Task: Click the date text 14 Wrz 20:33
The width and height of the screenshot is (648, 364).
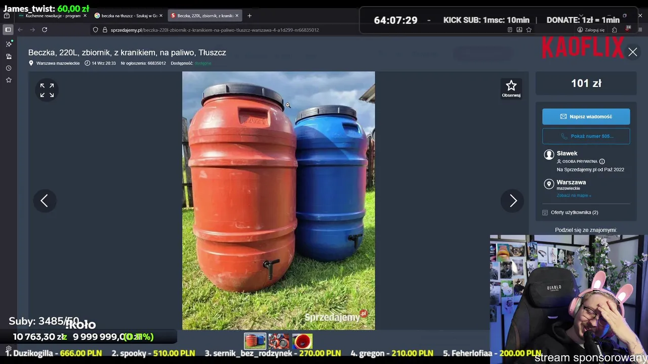Action: (103, 63)
